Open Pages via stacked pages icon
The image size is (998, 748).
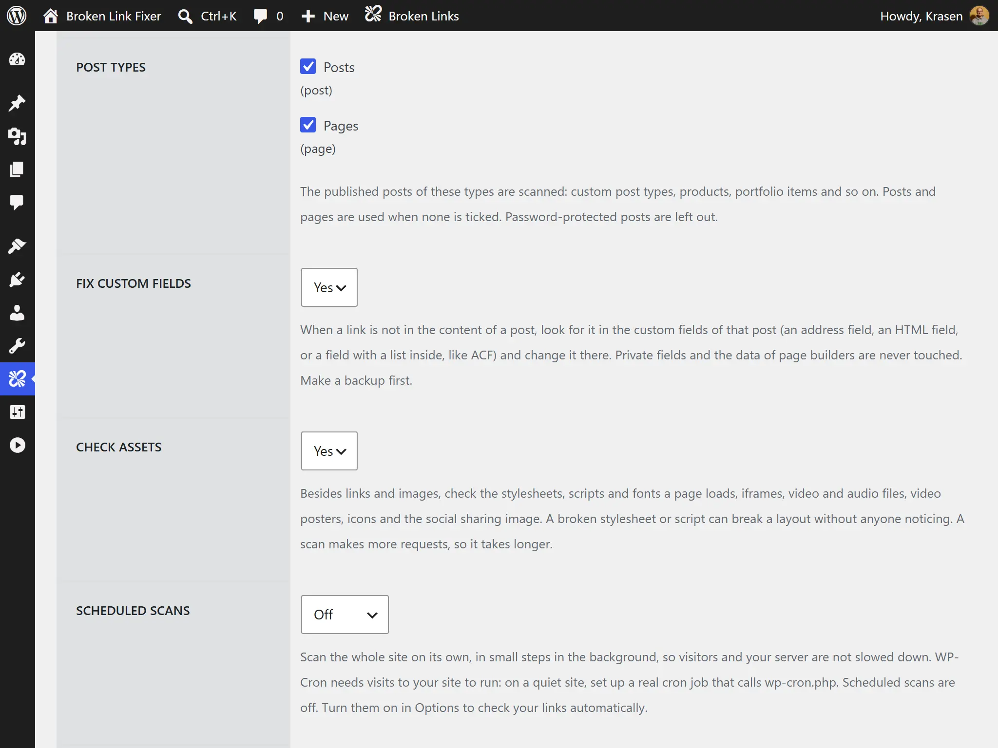point(17,169)
